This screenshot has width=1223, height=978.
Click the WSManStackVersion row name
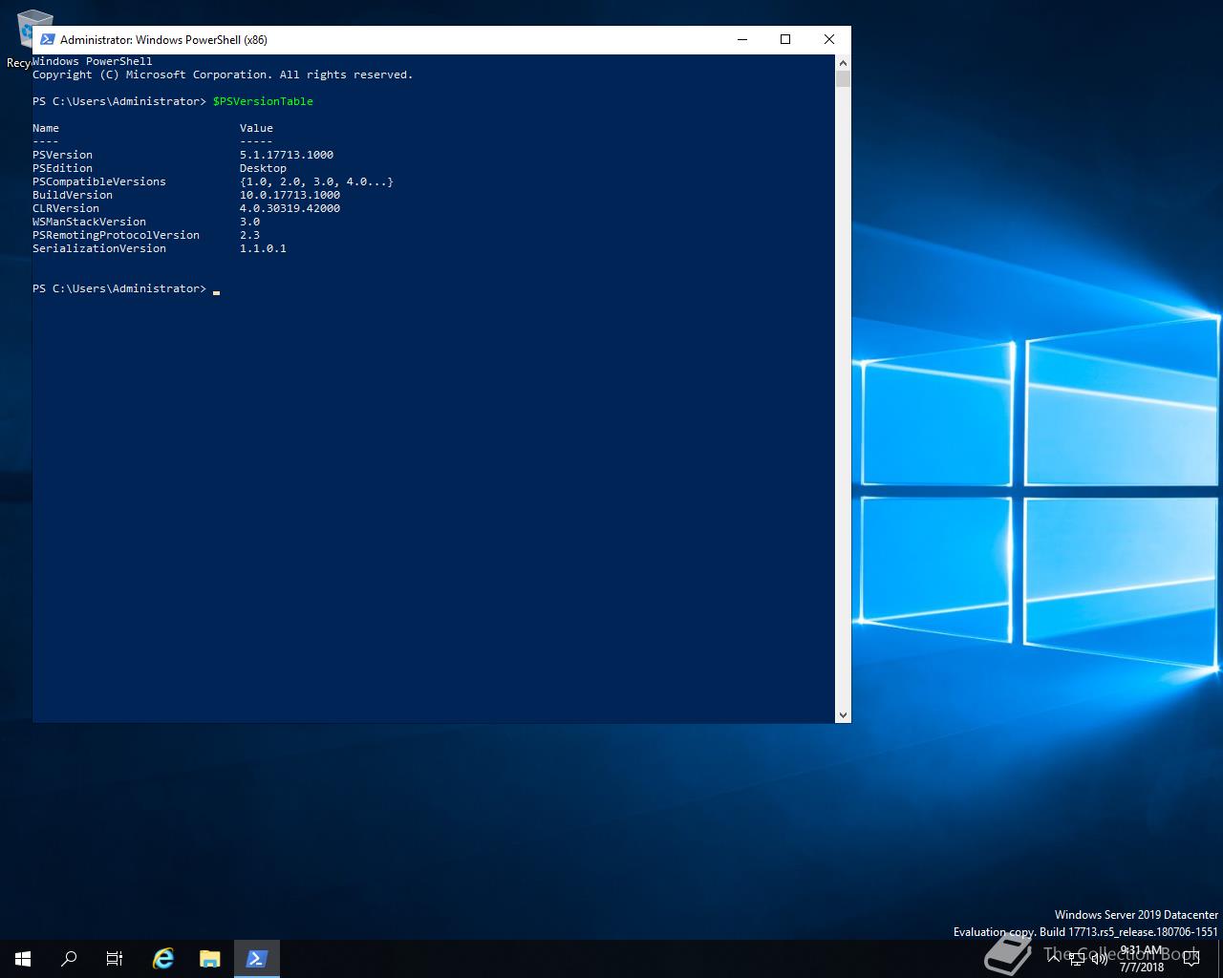tap(89, 222)
